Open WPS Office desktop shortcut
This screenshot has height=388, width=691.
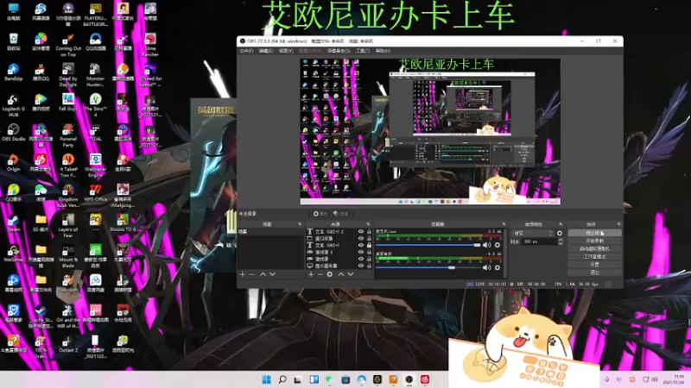click(x=95, y=192)
